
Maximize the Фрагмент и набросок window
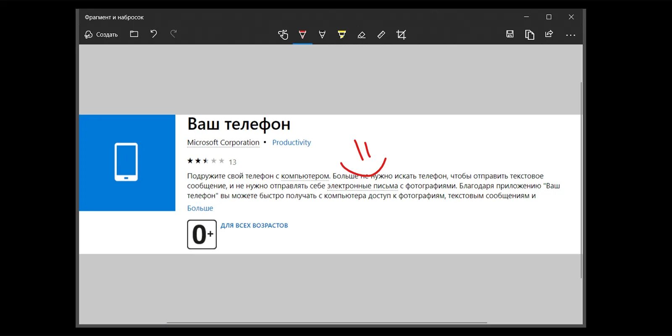point(549,17)
